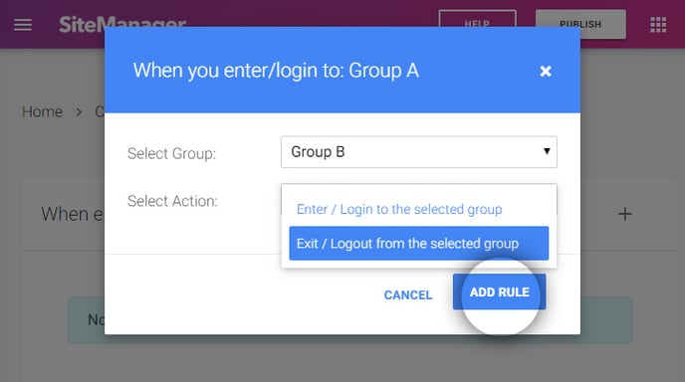Go to Home in the breadcrumb
This screenshot has width=685, height=382.
pos(43,111)
